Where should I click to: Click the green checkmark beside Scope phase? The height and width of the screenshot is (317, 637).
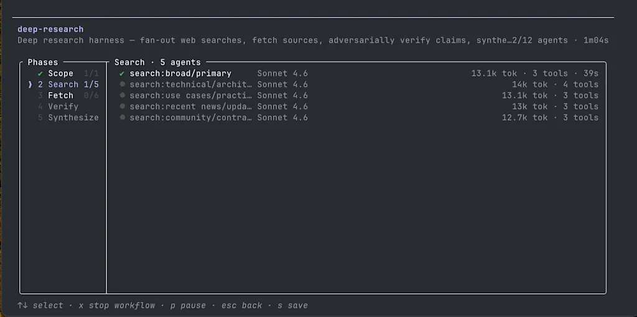[40, 74]
